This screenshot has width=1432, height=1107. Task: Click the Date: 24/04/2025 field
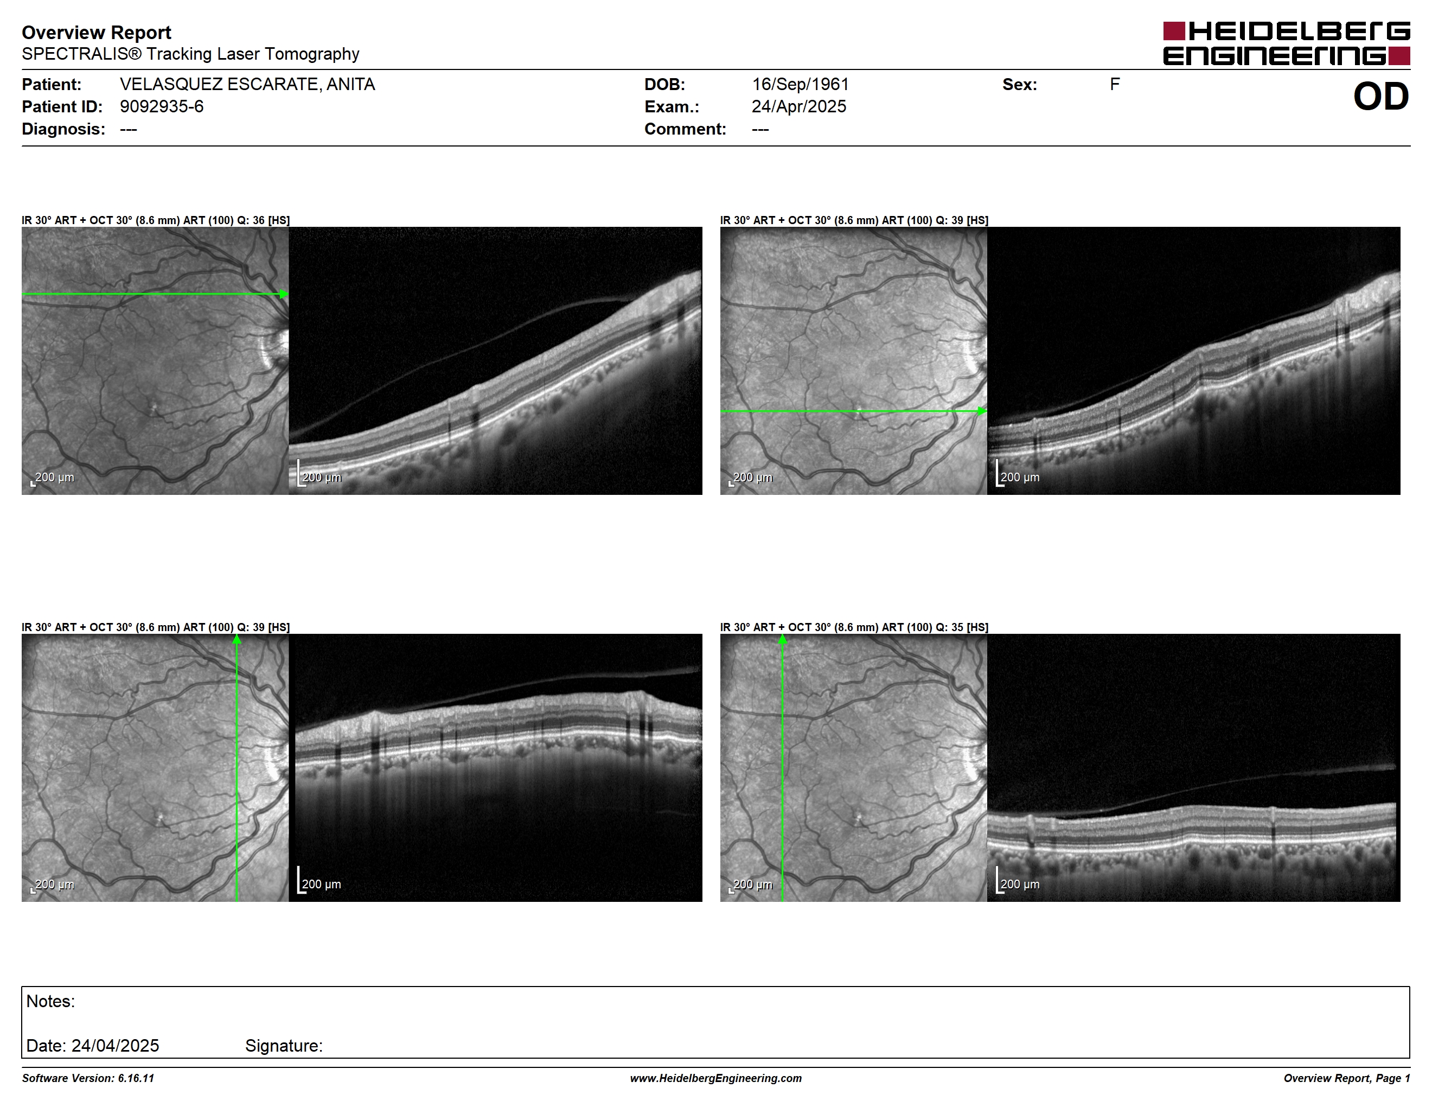tap(92, 1045)
